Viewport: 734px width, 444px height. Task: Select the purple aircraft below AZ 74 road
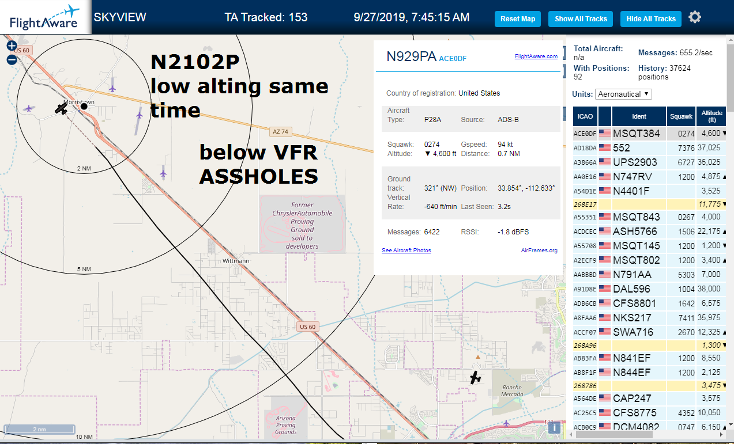[x=164, y=172]
